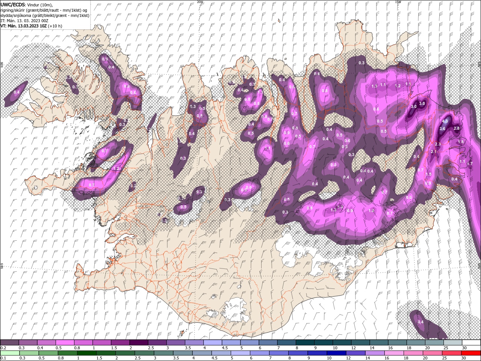Click the 2.8 precipitation value on the map
Screen dimensions: 481x361
[457, 128]
